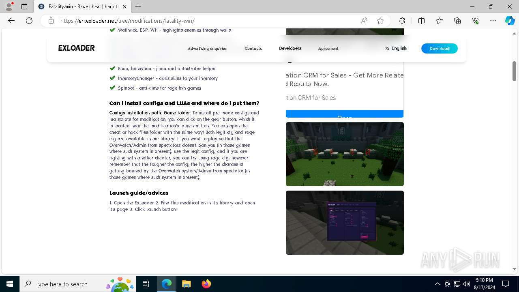
Task: Open Contacts page
Action: point(253,48)
